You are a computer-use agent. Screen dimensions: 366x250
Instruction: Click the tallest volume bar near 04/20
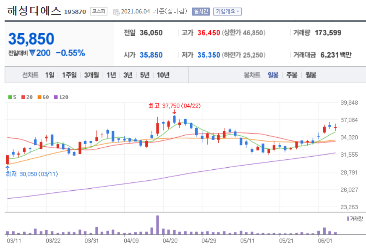point(157,225)
